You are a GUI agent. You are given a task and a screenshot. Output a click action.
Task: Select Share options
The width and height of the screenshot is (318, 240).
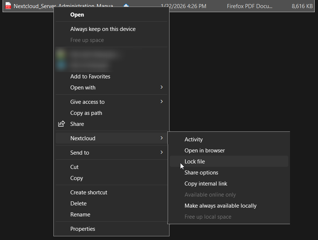coord(229,173)
